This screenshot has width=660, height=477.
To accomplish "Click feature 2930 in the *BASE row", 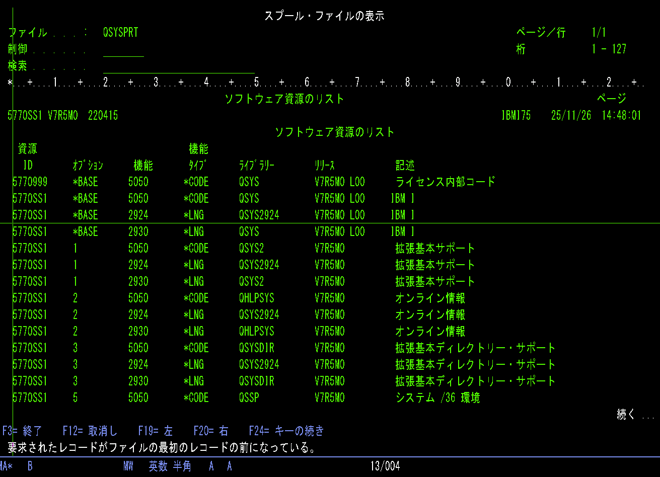I will click(x=138, y=232).
